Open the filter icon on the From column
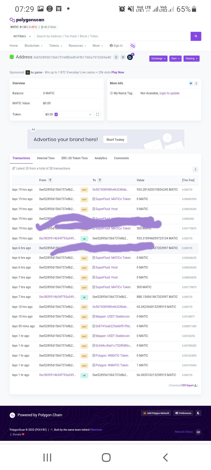 [x=50, y=180]
